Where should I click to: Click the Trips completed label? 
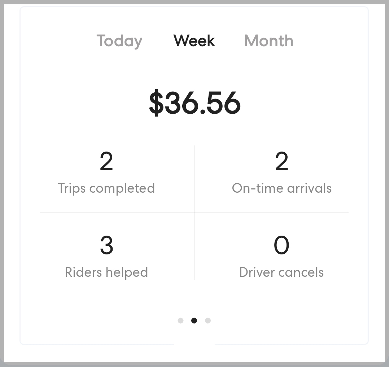[106, 188]
